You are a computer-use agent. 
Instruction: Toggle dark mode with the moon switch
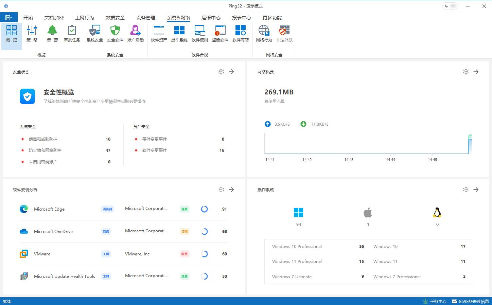click(446, 6)
